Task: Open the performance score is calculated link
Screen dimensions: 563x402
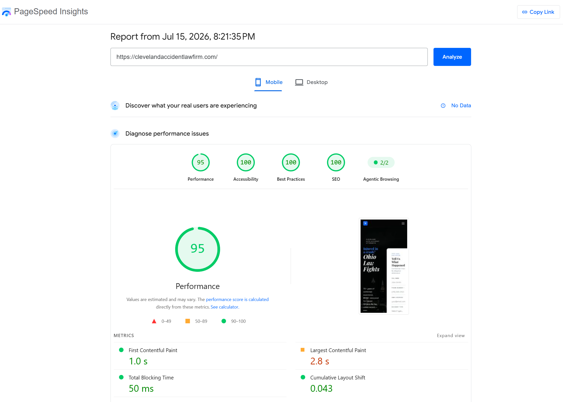Action: (x=237, y=299)
